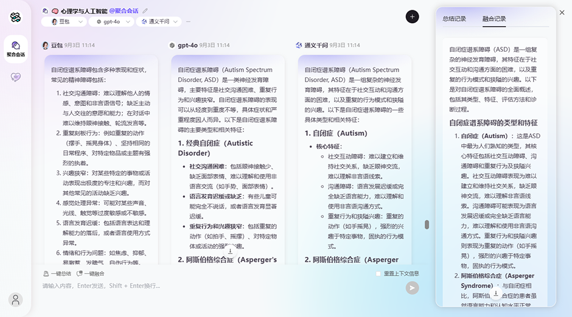The image size is (572, 317).
Task: Click the black plus button for new conversation
Action: (412, 17)
